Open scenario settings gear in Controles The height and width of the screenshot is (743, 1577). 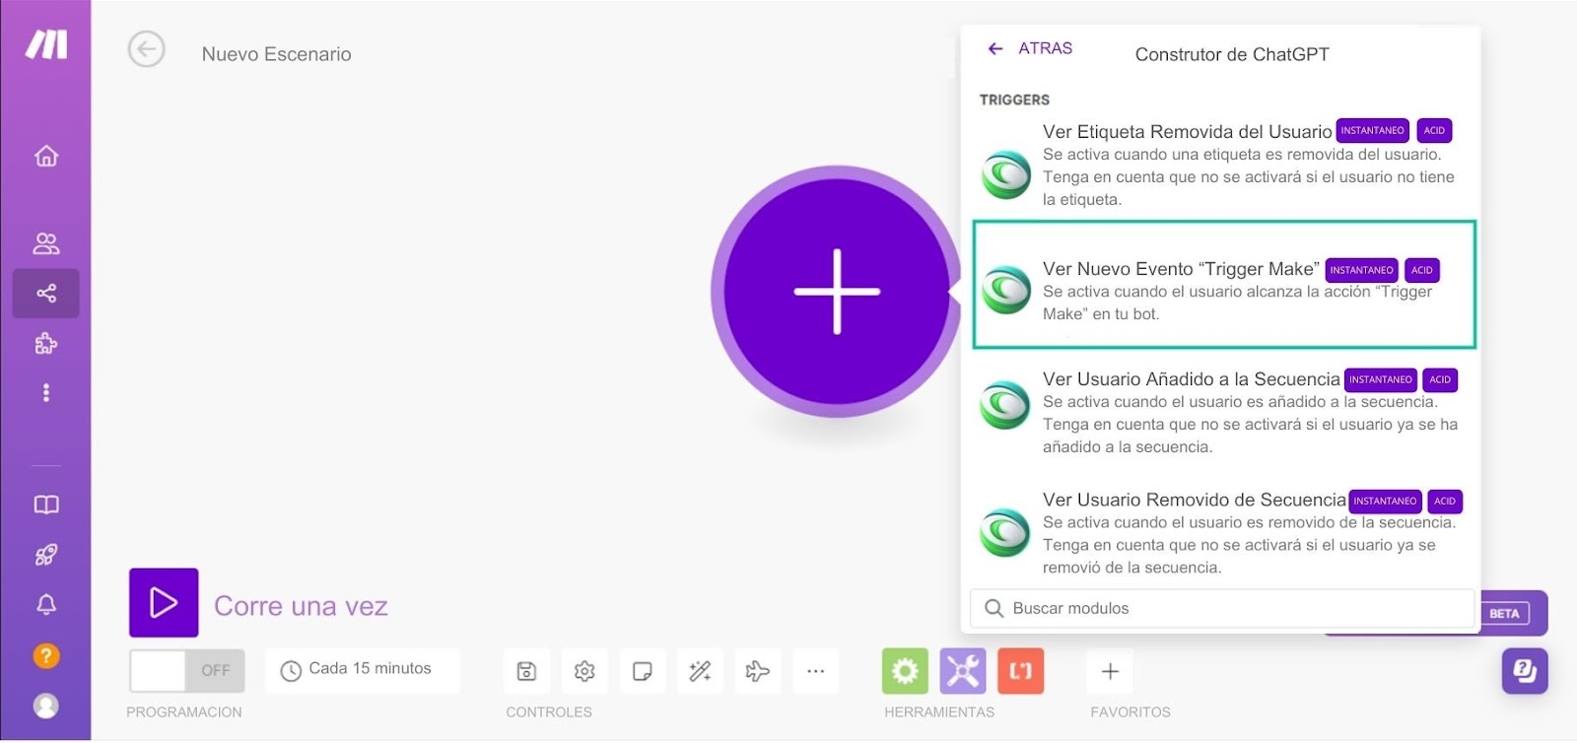click(584, 671)
